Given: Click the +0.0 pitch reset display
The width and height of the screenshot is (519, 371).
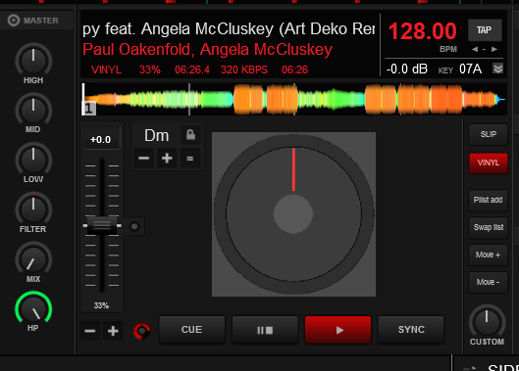Looking at the screenshot, I should coord(101,139).
